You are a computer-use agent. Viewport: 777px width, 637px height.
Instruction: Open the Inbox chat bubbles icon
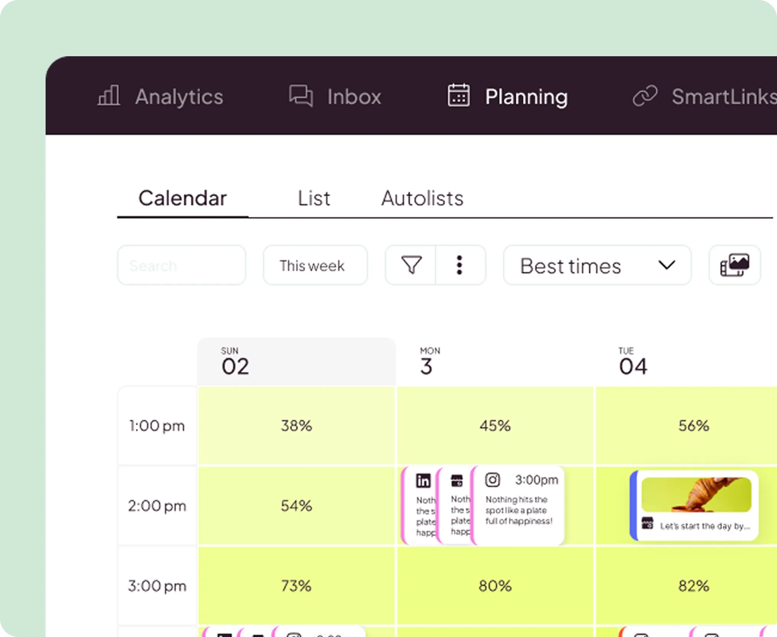[301, 96]
